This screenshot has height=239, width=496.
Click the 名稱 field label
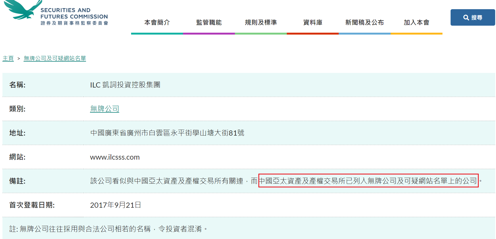17,85
